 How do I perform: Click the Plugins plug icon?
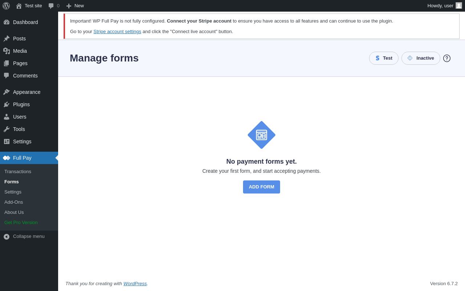pyautogui.click(x=7, y=104)
